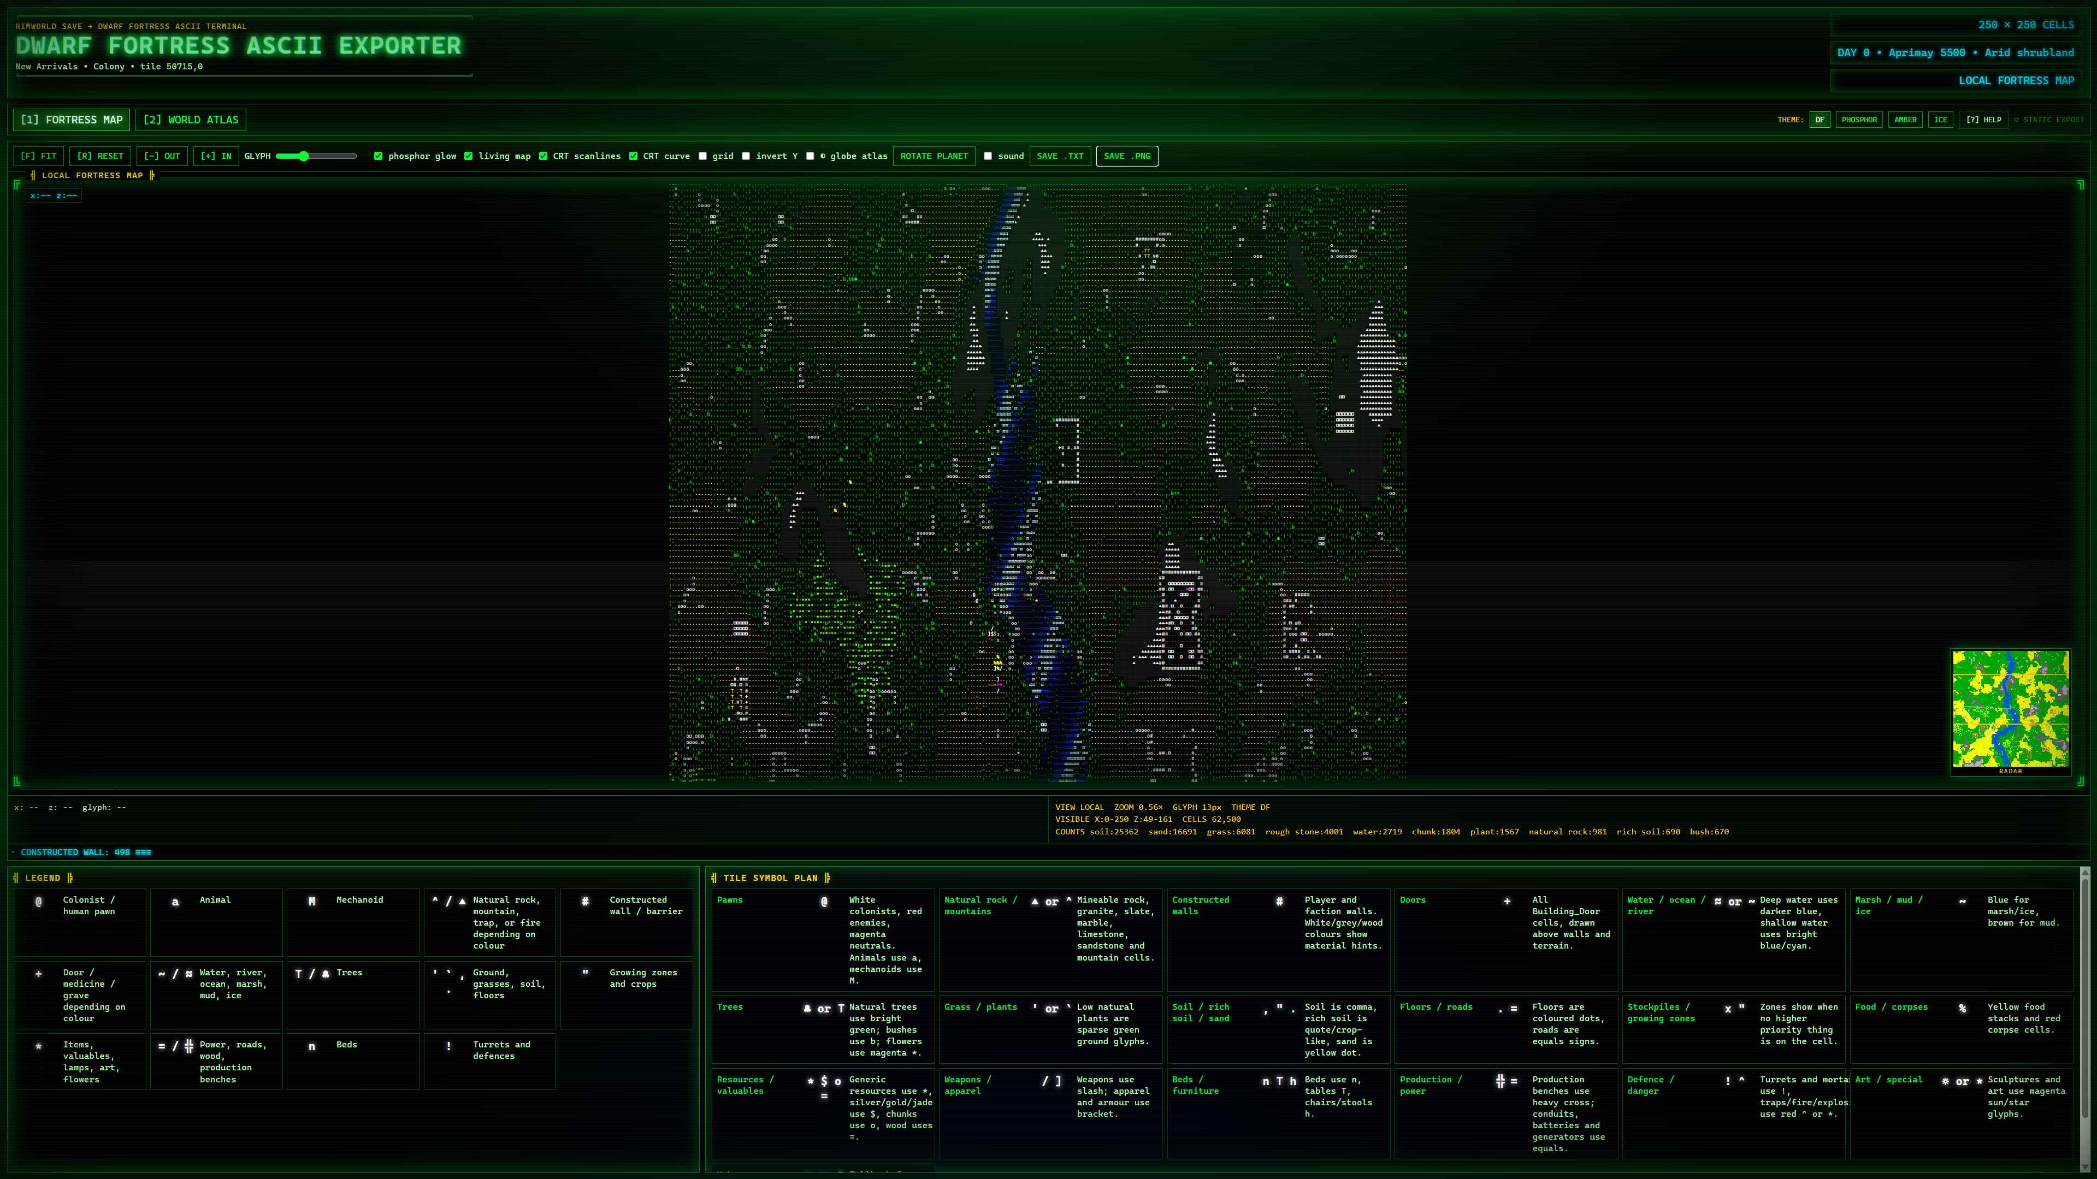Zoom out with the [-] OUT button
This screenshot has width=2097, height=1179.
click(x=162, y=156)
